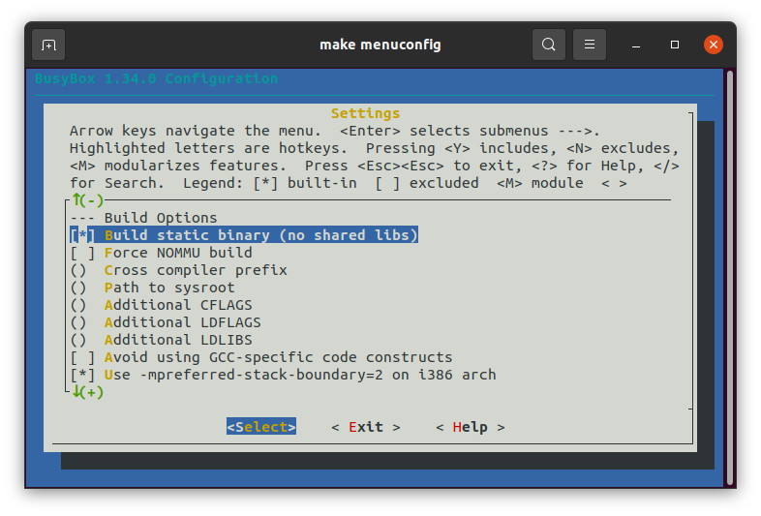Click the scroll-down (+) indicator

(x=88, y=392)
